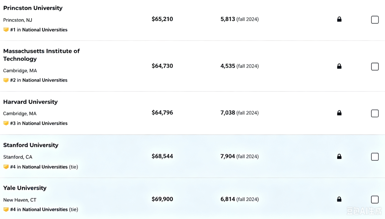The height and width of the screenshot is (219, 385).
Task: Open the Harvard University profile link
Action: [x=30, y=102]
